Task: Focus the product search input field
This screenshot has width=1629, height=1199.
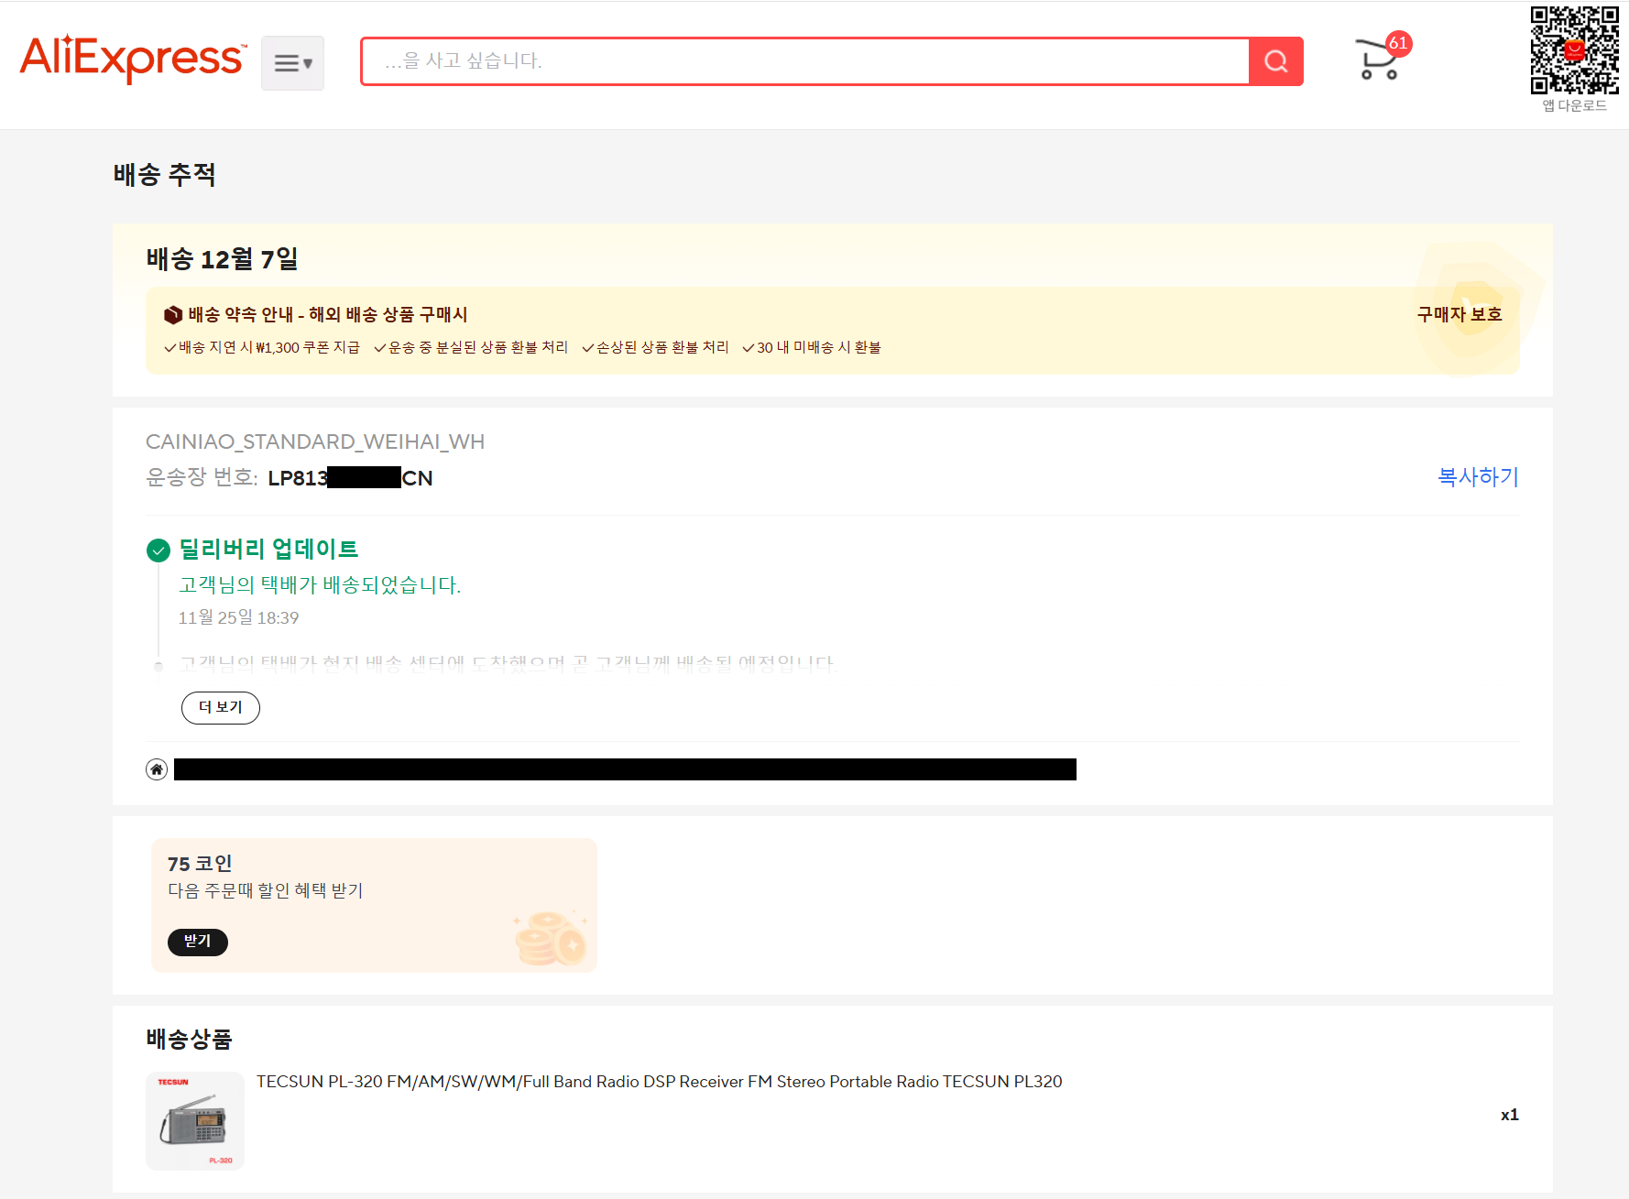Action: tap(805, 61)
